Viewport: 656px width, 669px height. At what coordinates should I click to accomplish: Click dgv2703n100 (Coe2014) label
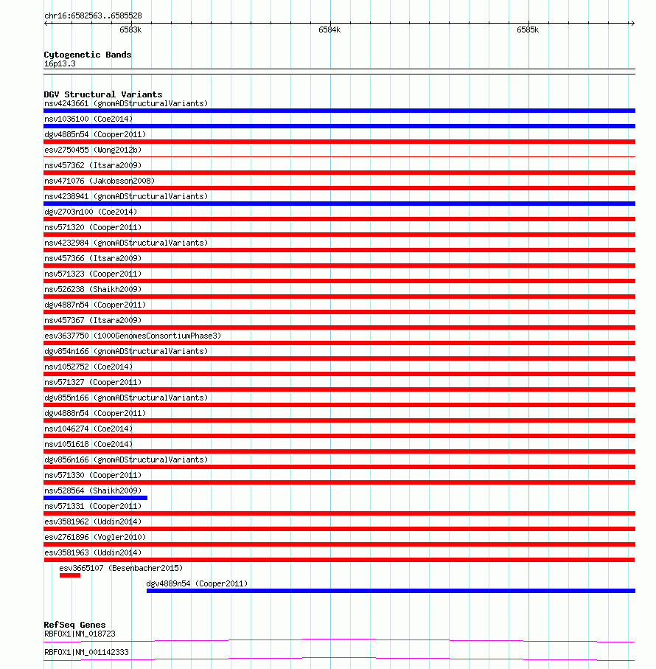click(91, 212)
